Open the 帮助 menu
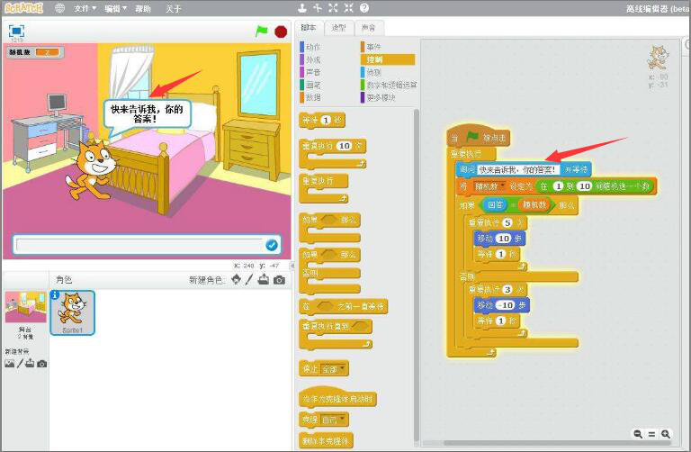The image size is (691, 452). coord(143,8)
